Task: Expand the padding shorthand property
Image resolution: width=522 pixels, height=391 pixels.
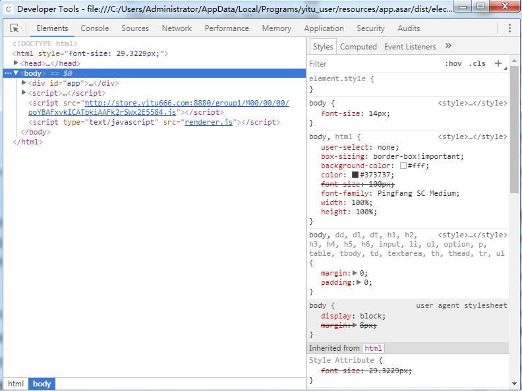Action: coord(359,282)
